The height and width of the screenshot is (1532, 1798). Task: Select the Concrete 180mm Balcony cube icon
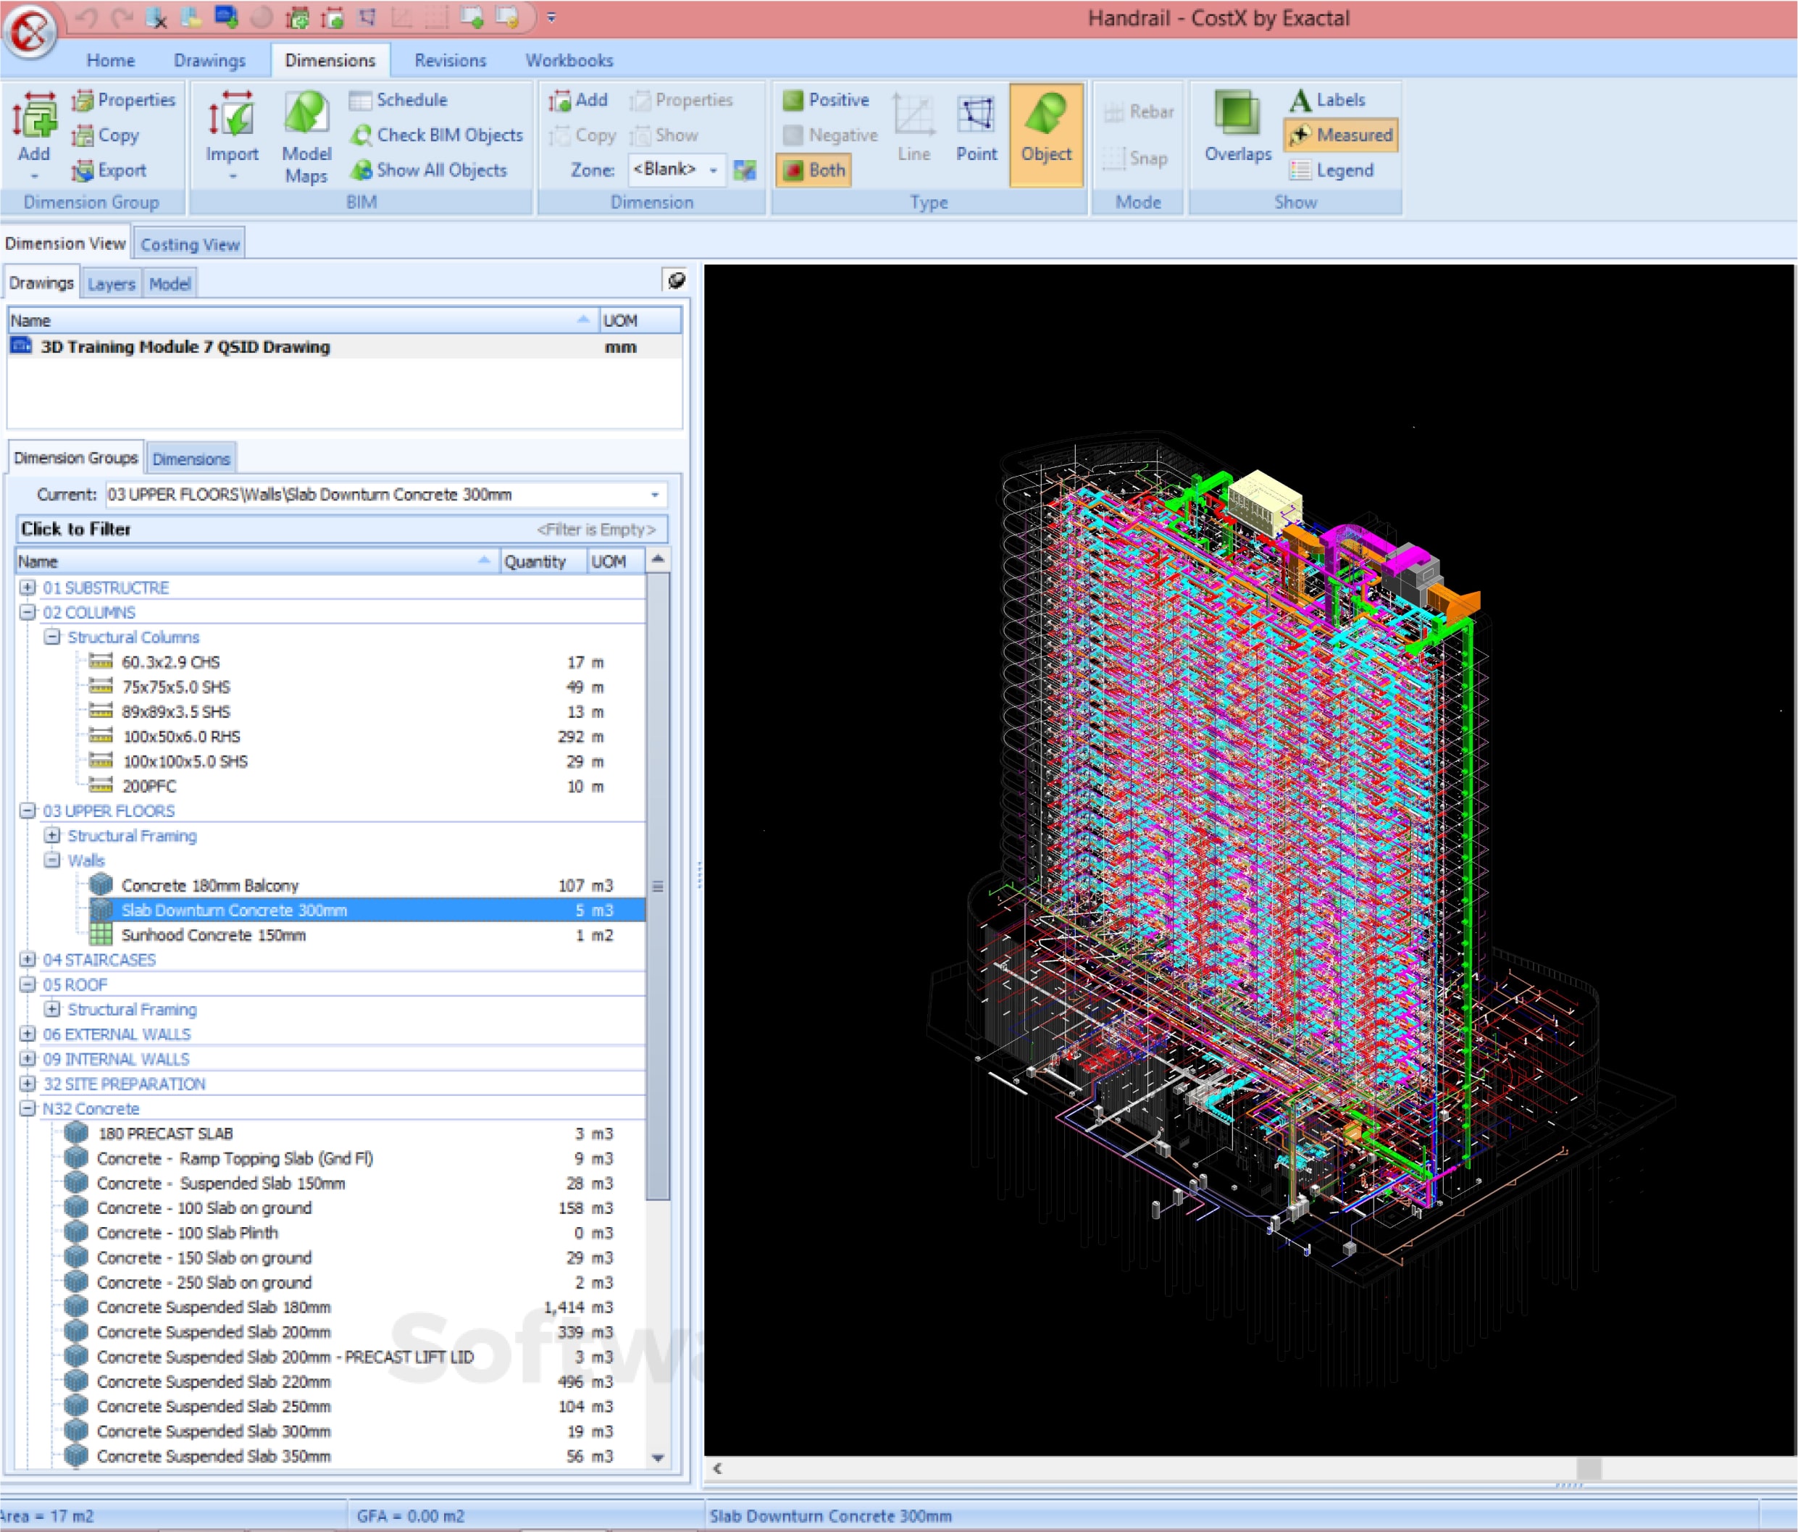point(101,885)
